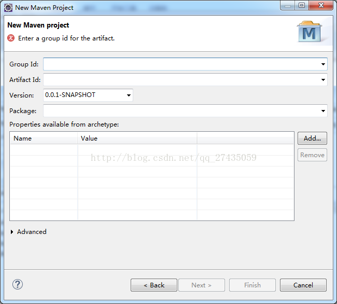Open the Group Id dropdown arrow

coord(323,64)
